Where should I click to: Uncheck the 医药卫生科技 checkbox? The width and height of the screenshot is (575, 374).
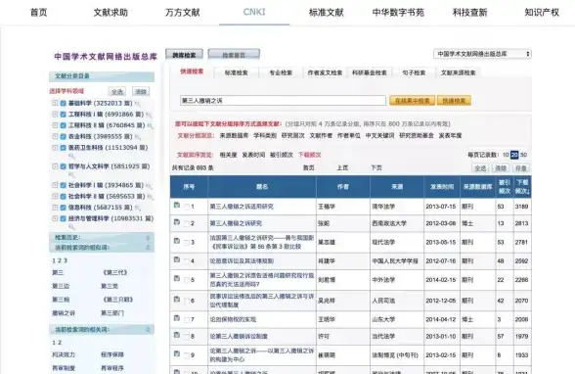63,148
